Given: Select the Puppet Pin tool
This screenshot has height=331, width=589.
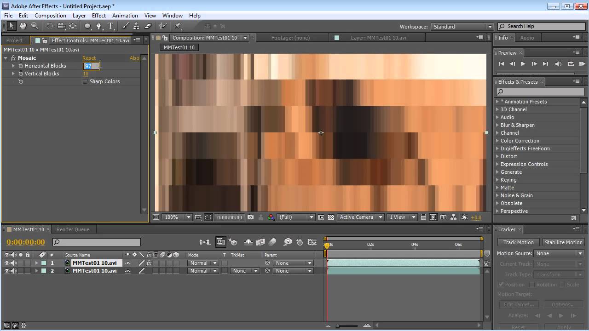Looking at the screenshot, I should click(178, 26).
